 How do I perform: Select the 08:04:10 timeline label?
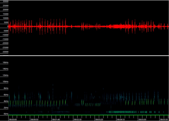[x=121, y=119]
